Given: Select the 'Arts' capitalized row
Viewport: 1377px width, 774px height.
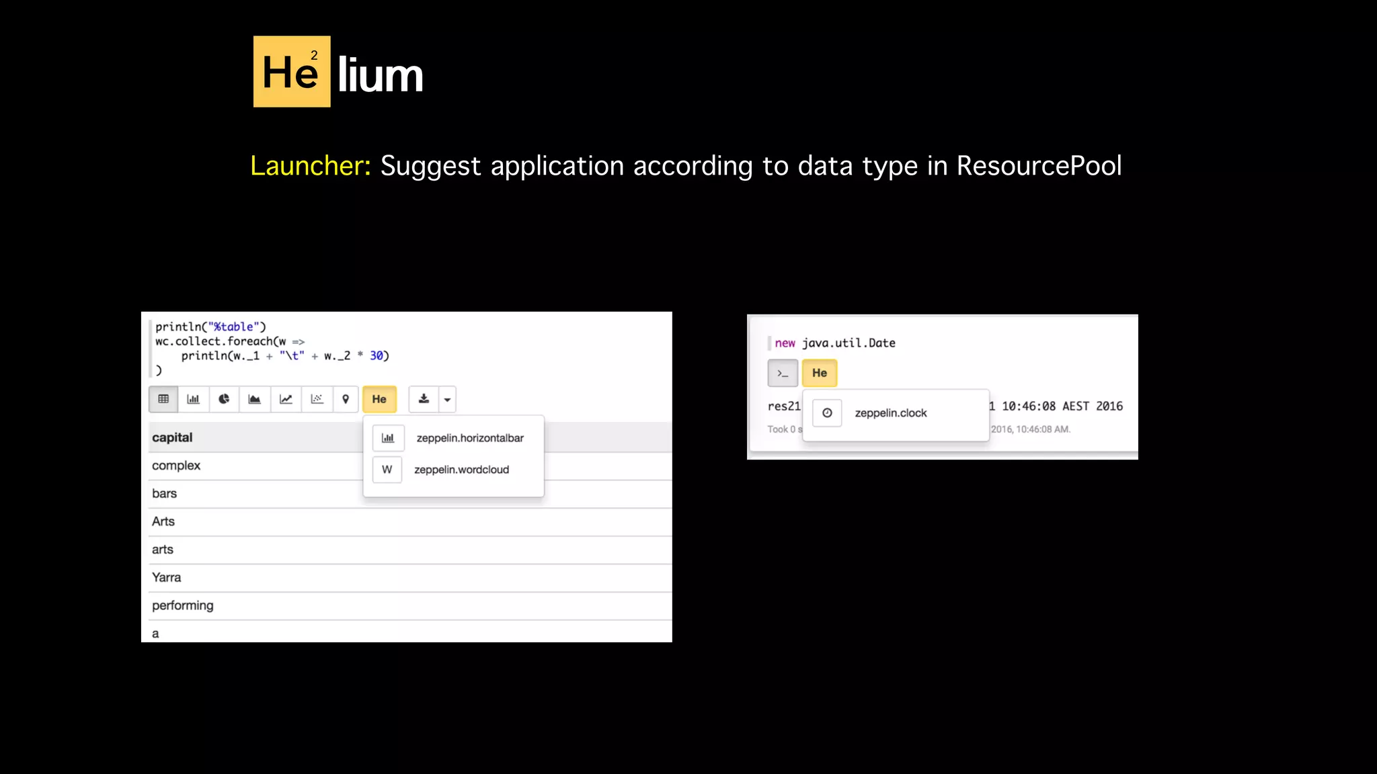Looking at the screenshot, I should 409,521.
